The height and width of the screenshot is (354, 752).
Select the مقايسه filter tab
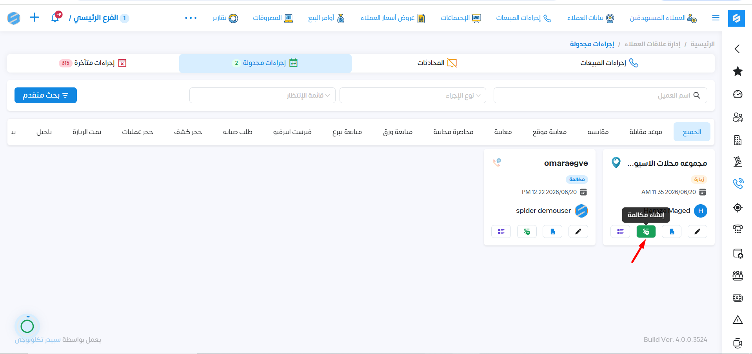tap(598, 132)
